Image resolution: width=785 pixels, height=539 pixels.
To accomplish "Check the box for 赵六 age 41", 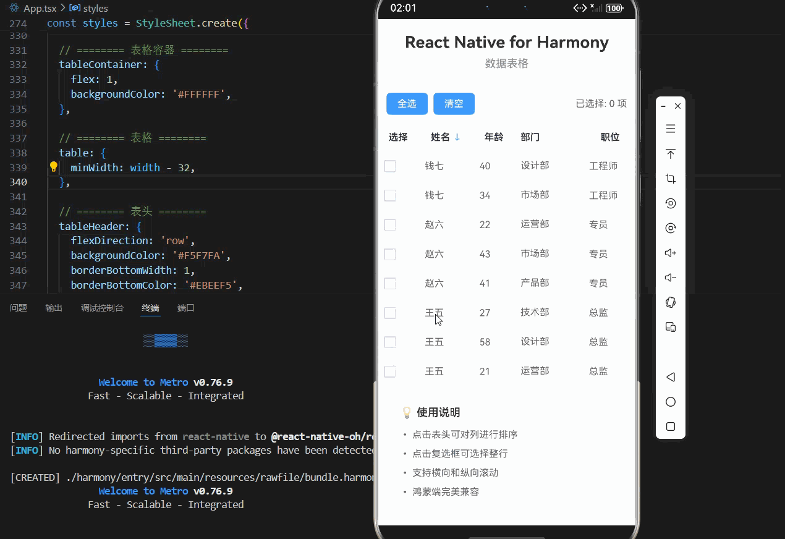I will tap(390, 284).
